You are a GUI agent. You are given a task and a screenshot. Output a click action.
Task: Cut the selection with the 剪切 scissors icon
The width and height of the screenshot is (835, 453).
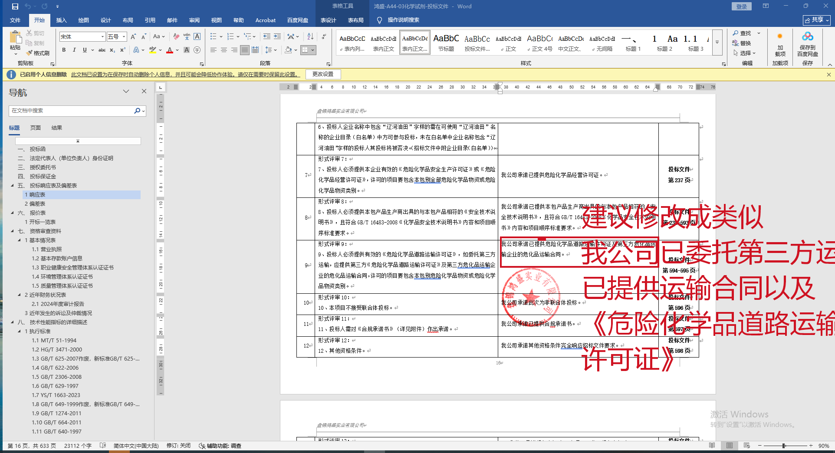35,33
